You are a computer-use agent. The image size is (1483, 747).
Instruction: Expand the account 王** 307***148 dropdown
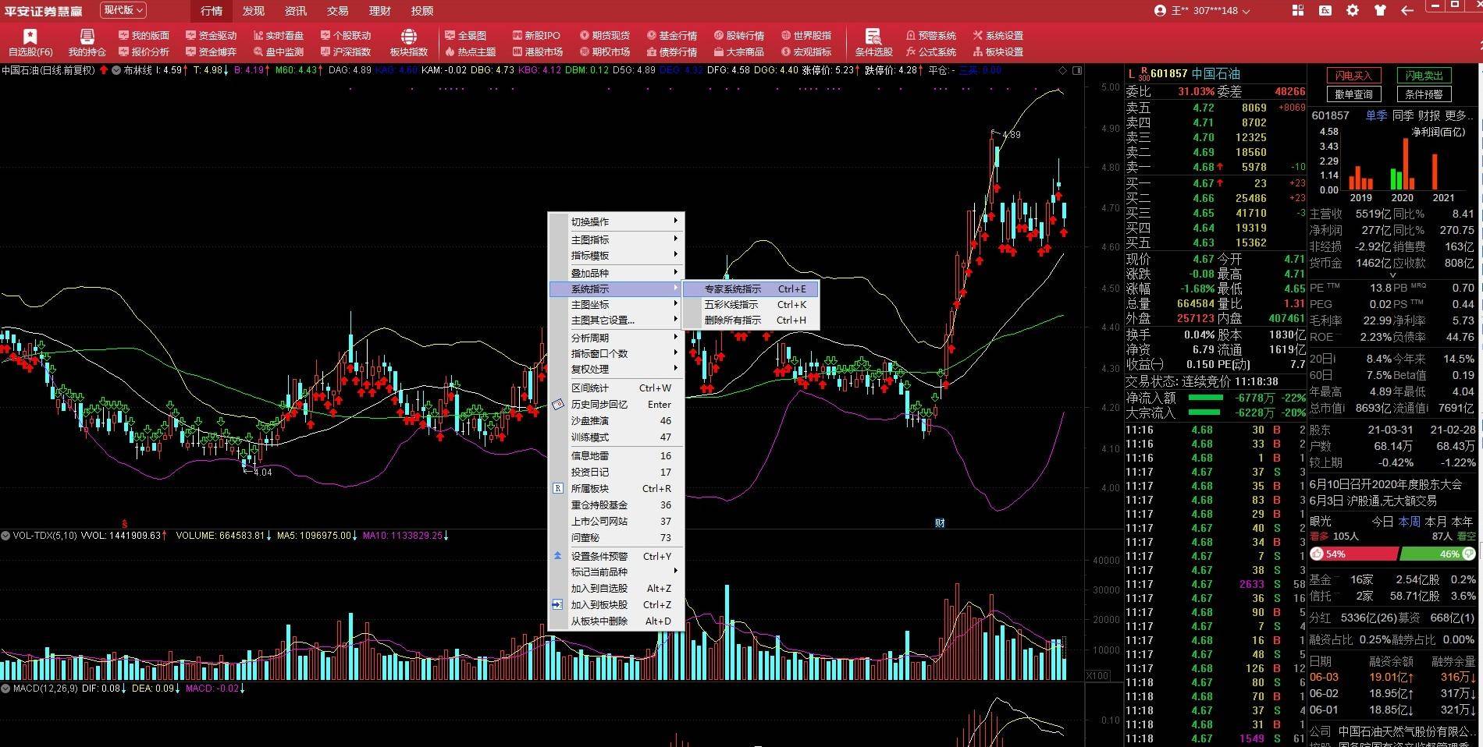[1202, 11]
